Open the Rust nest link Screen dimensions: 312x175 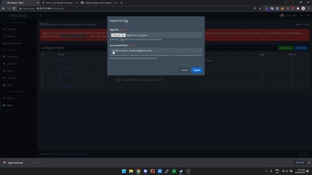(x=60, y=80)
